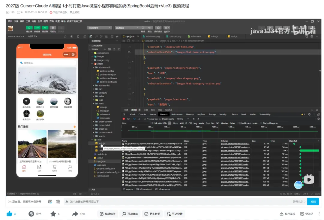Open the Storage tab
This screenshot has width=324, height=220.
click(212, 114)
